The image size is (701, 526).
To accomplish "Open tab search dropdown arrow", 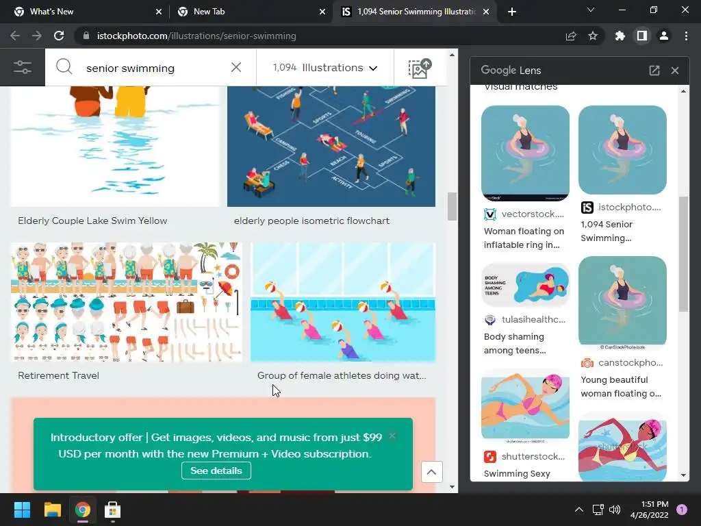I will pyautogui.click(x=591, y=10).
